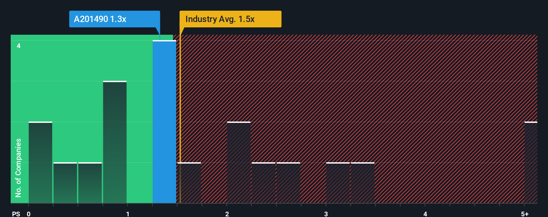The image size is (548, 217).
Task: Click the '3' x-axis tick label
Action: coord(326,214)
